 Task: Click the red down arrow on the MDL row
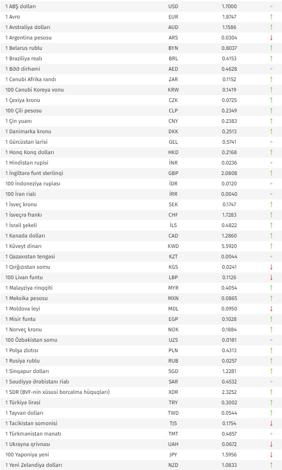271,309
